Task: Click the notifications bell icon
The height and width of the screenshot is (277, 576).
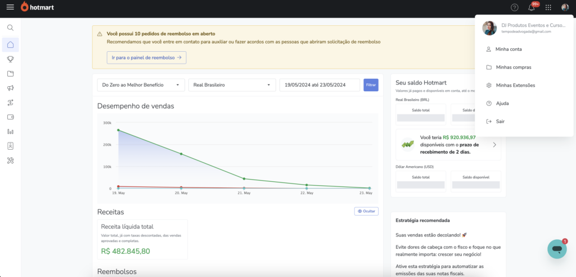Action: point(531,7)
